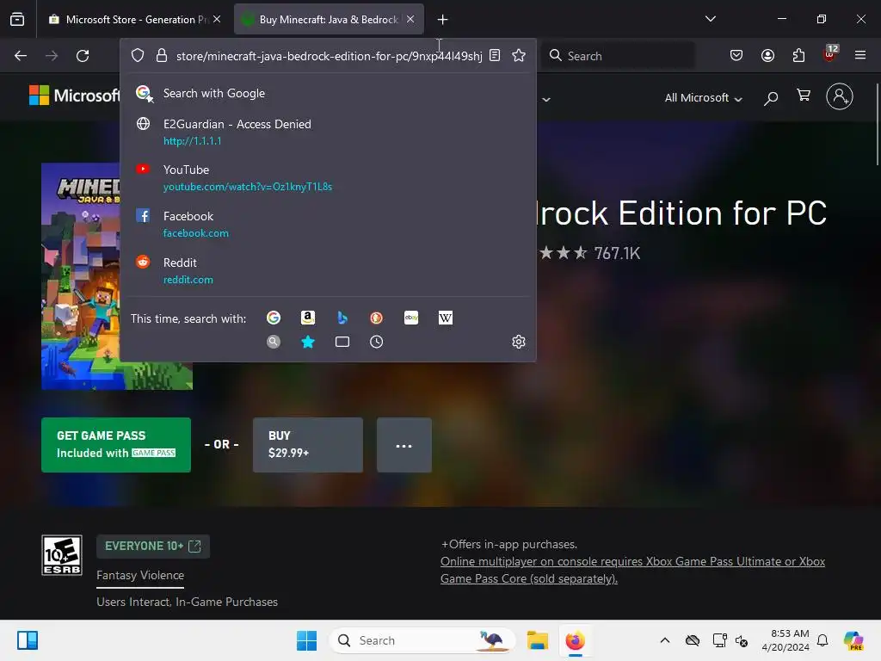Expand the partially hidden nav chevron by All Microsoft

click(546, 100)
